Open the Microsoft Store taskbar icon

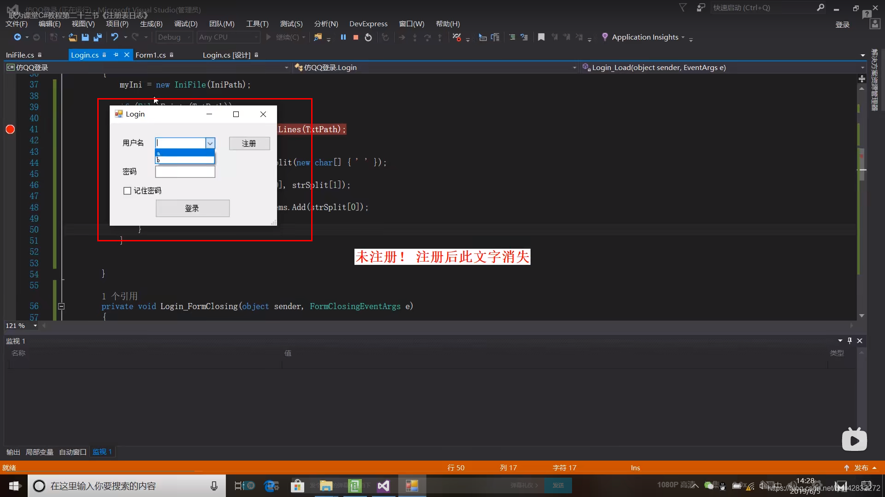tap(298, 486)
